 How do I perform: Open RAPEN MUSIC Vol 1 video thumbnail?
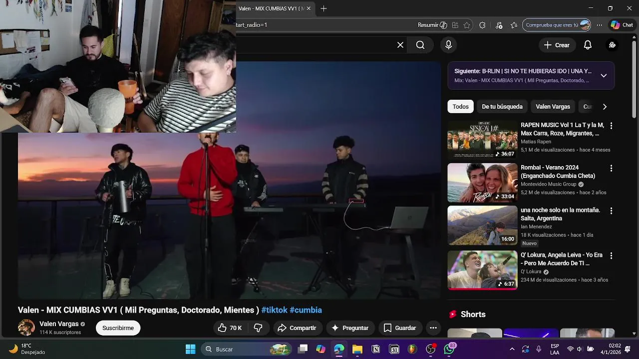(482, 140)
